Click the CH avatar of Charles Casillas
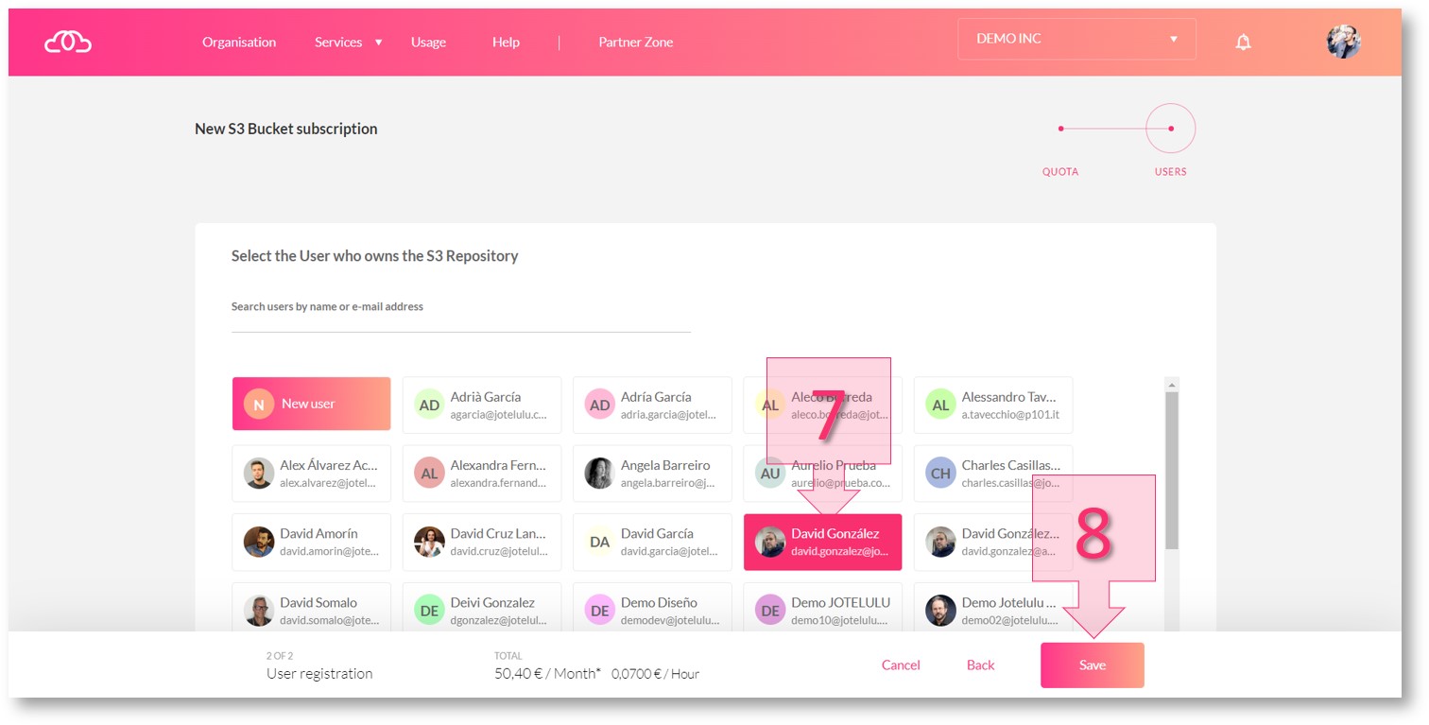Viewport: 1429px width, 725px height. (940, 474)
